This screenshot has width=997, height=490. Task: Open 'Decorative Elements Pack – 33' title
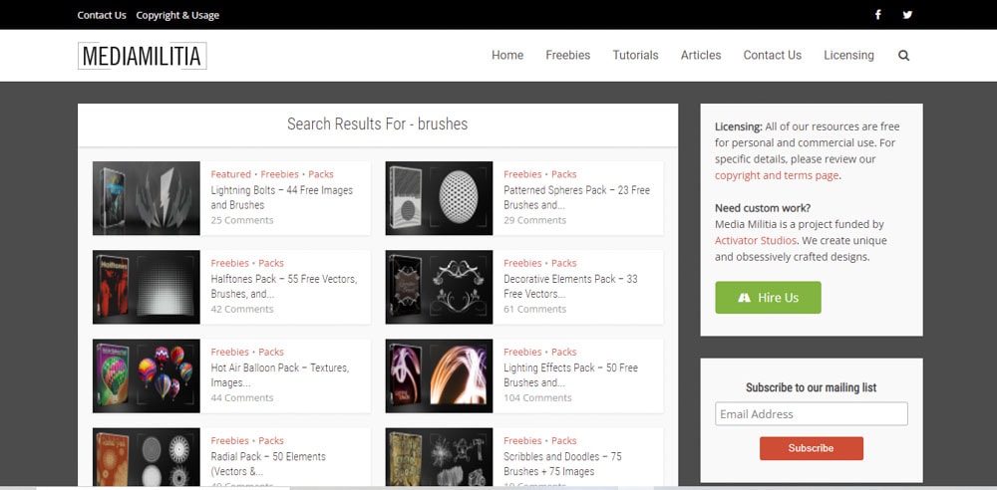pos(570,287)
